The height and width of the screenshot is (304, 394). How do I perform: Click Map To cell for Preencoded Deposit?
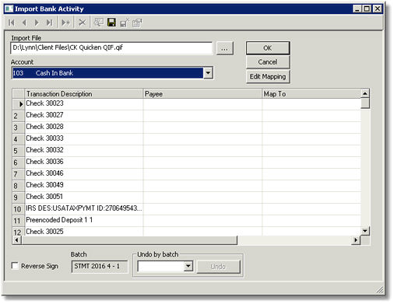pyautogui.click(x=311, y=221)
